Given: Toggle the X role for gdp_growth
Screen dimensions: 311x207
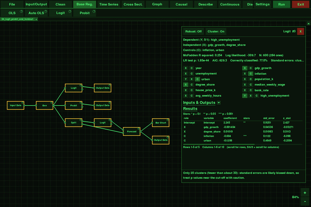Looking at the screenshot, I should tap(245, 68).
